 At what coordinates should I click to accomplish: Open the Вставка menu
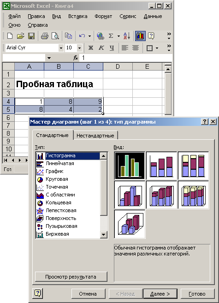[x=77, y=17]
